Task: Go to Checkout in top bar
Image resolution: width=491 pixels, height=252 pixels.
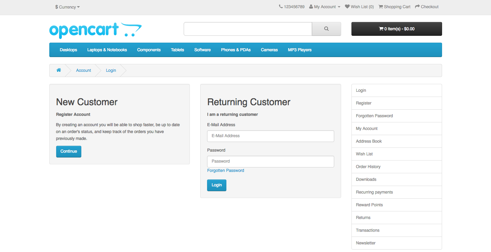Action: (427, 7)
